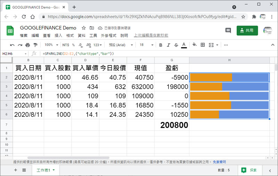The image size is (278, 176).
Task: Open the 插入 menu
Action: coord(58,35)
